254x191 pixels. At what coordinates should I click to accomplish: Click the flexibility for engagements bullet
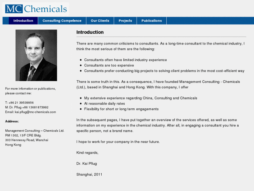pyautogui.click(x=121, y=109)
